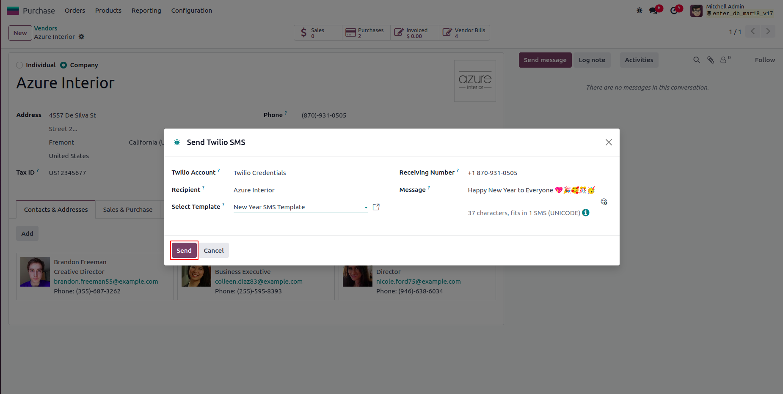This screenshot has width=783, height=394.
Task: Click the debug bug icon in top bar
Action: 640,10
